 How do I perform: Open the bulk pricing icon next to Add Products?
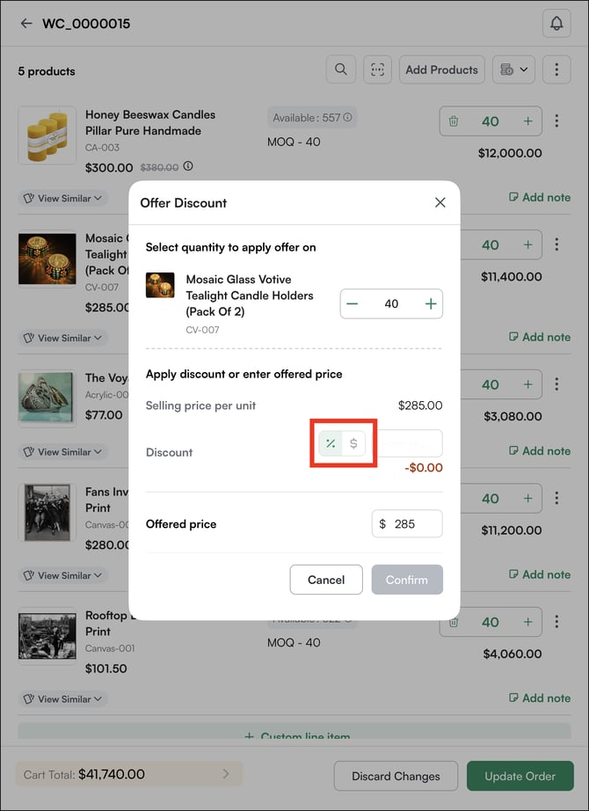[508, 69]
